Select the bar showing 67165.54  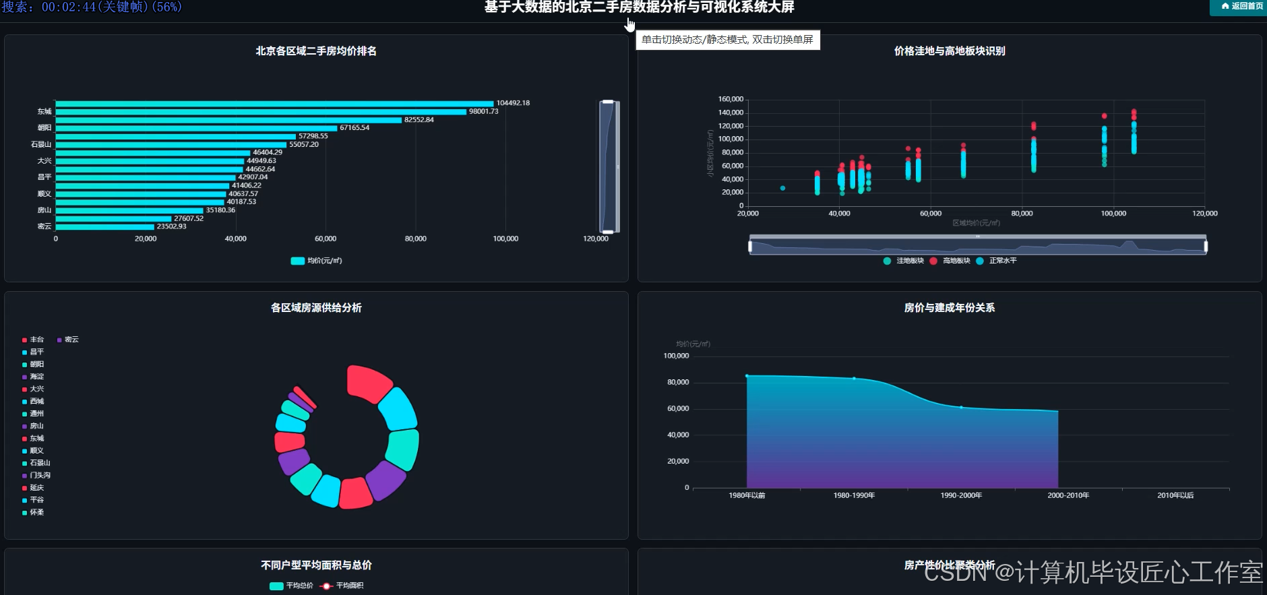point(196,128)
